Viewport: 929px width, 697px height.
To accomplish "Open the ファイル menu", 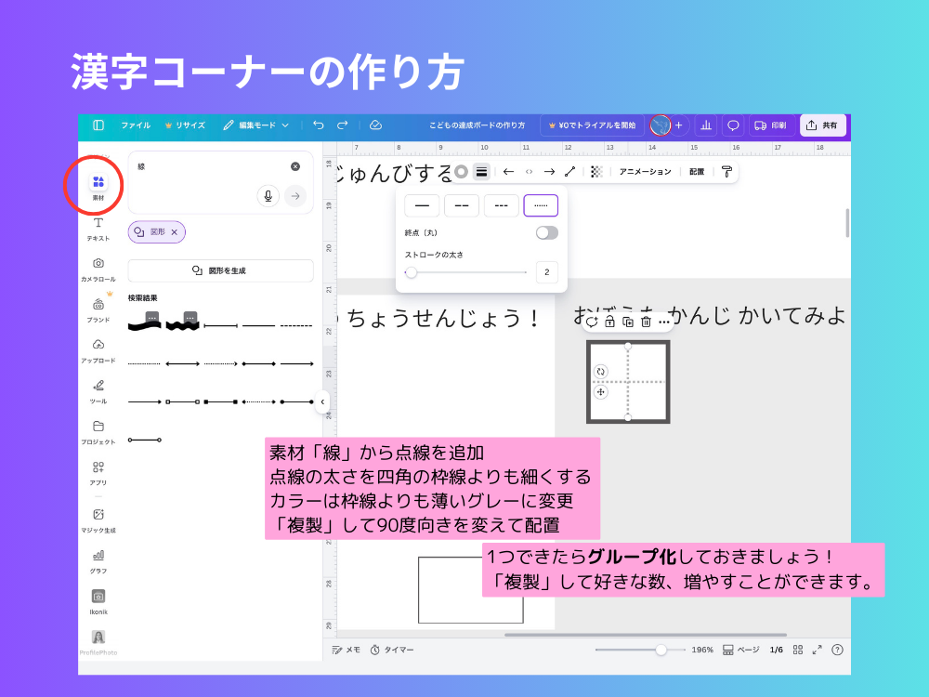I will pyautogui.click(x=137, y=125).
